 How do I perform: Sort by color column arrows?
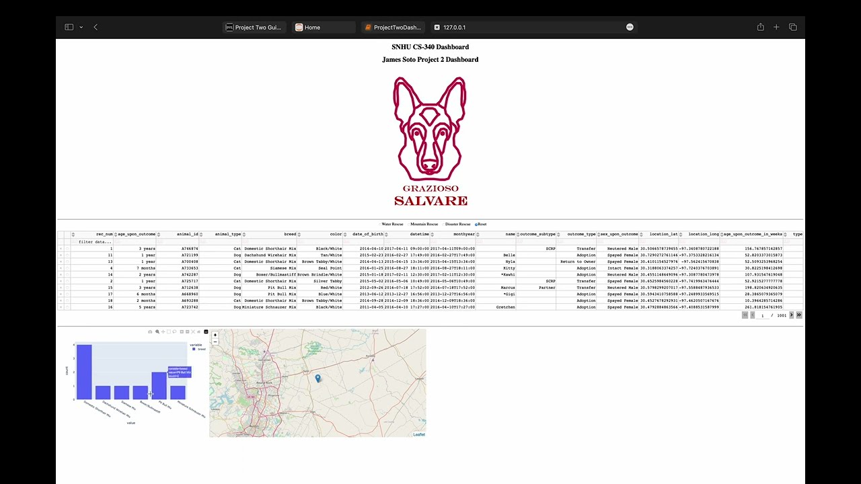click(x=299, y=235)
